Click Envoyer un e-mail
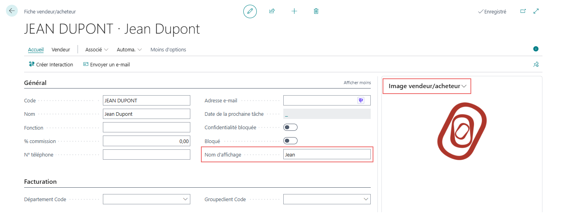The height and width of the screenshot is (213, 565). pos(106,64)
